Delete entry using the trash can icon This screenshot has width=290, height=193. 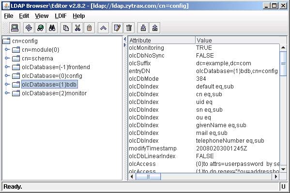(129, 28)
